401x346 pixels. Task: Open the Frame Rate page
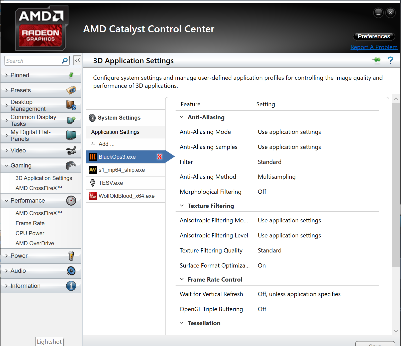click(30, 223)
